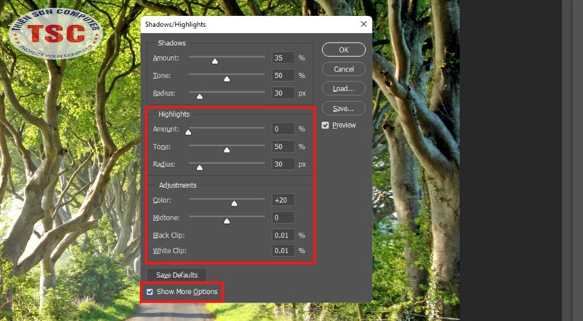Click the Save Defaults button
The height and width of the screenshot is (321, 583).
pos(177,275)
